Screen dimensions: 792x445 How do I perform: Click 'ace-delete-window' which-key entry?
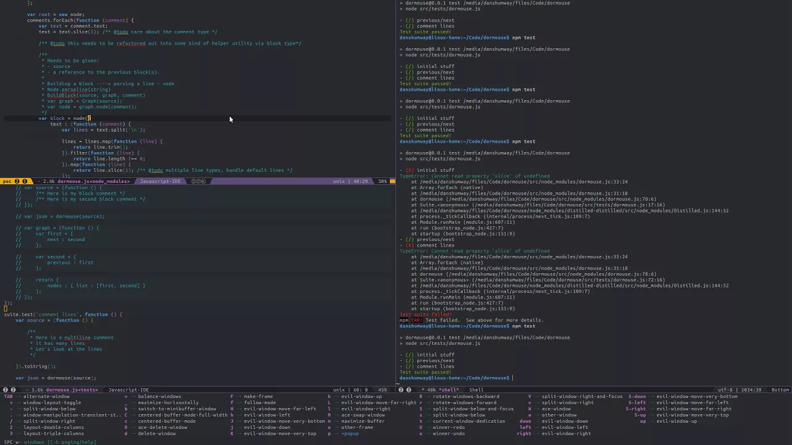163,427
